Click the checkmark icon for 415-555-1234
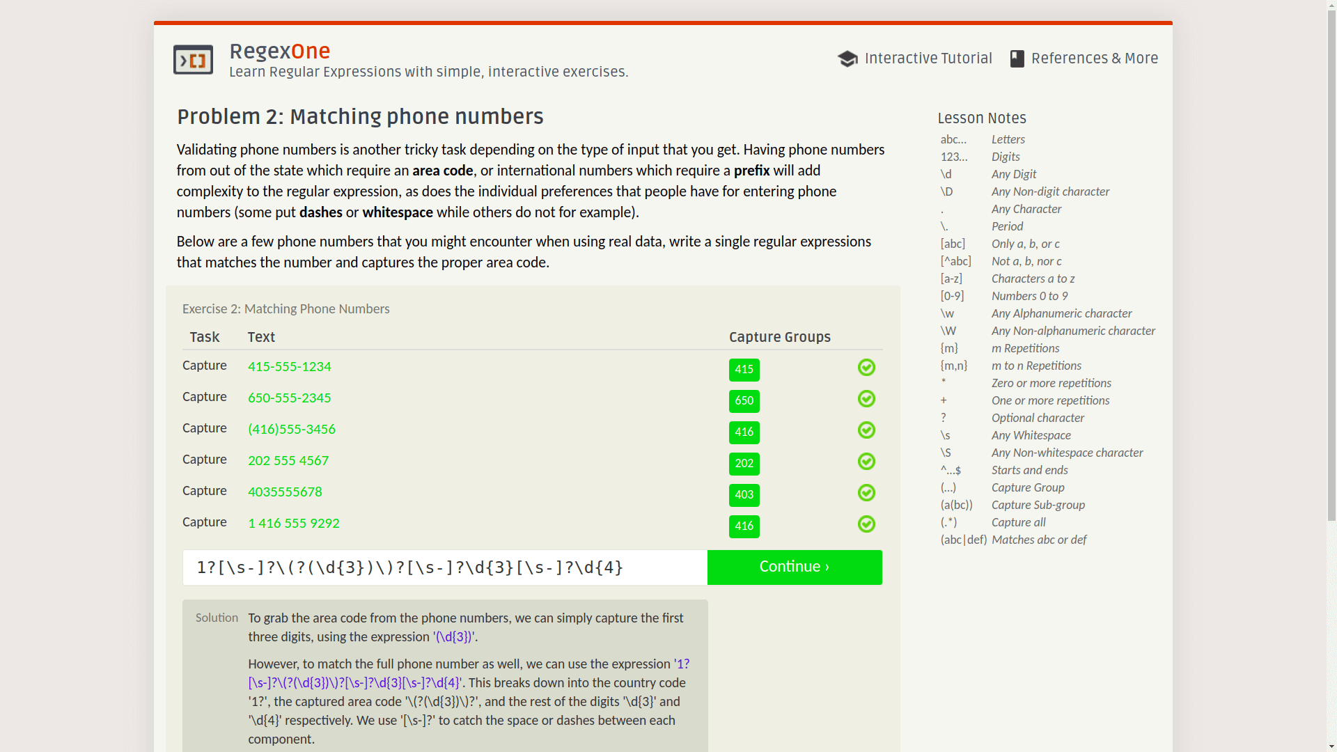 [x=866, y=368]
